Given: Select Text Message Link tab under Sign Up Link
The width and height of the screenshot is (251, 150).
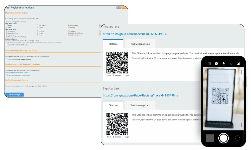Looking at the screenshot, I should tap(140, 105).
